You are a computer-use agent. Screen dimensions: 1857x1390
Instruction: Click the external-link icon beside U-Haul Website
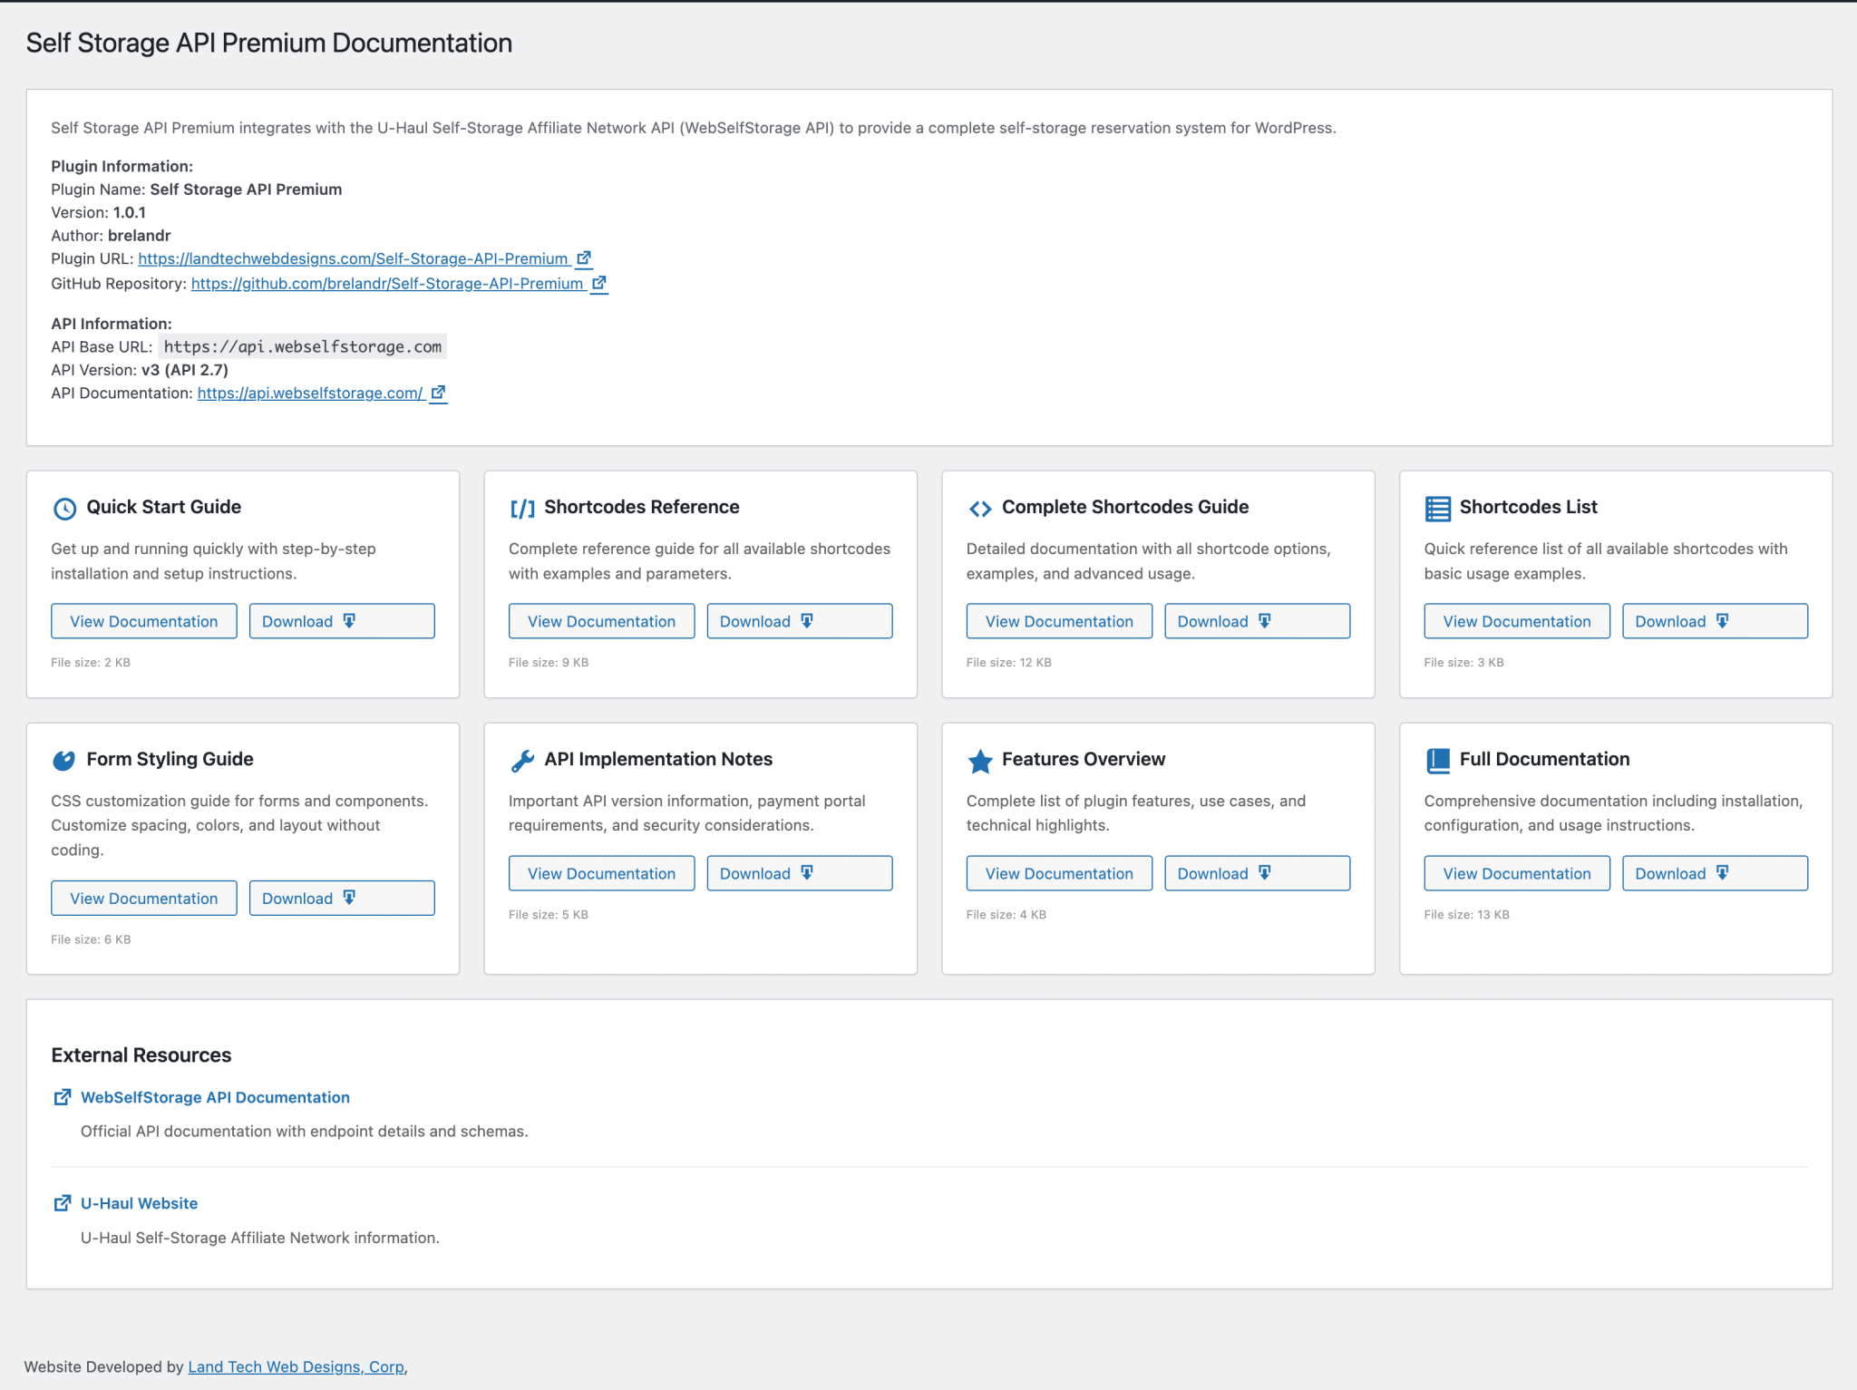pyautogui.click(x=63, y=1202)
